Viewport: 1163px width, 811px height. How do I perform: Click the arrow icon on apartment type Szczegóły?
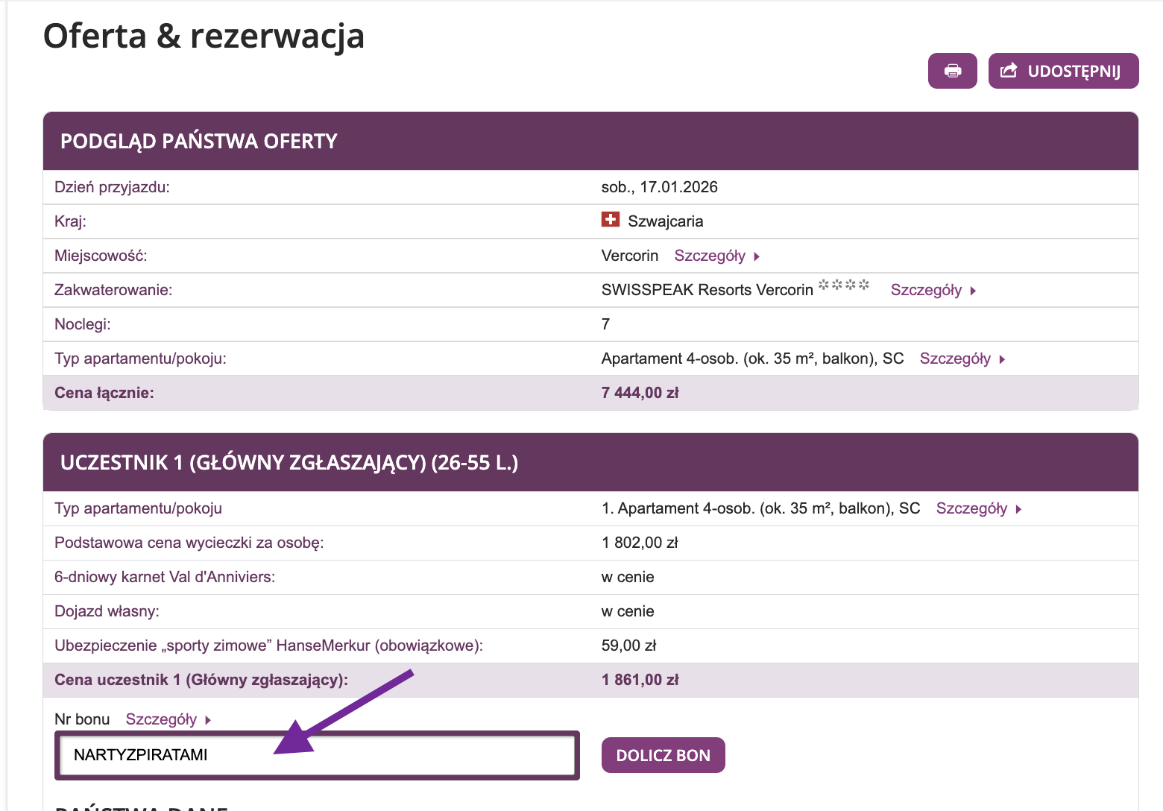pos(1003,359)
